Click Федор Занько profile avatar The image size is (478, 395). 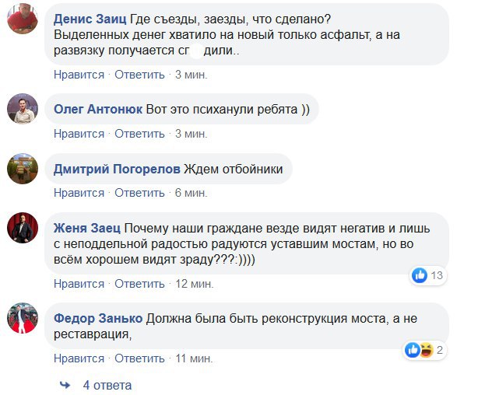(x=23, y=319)
